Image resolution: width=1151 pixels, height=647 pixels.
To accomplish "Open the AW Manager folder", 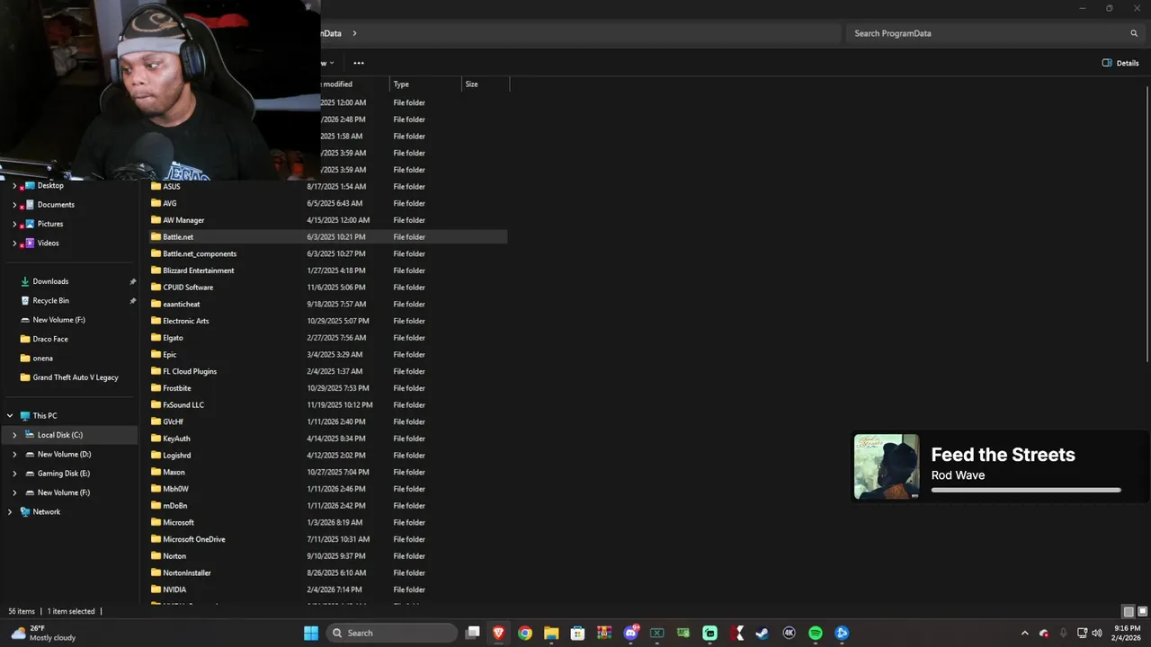I will click(x=183, y=220).
